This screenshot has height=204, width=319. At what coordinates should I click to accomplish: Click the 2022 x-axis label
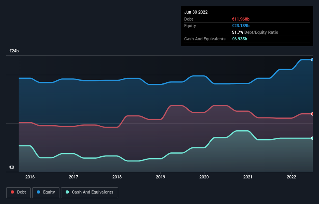tap(291, 177)
